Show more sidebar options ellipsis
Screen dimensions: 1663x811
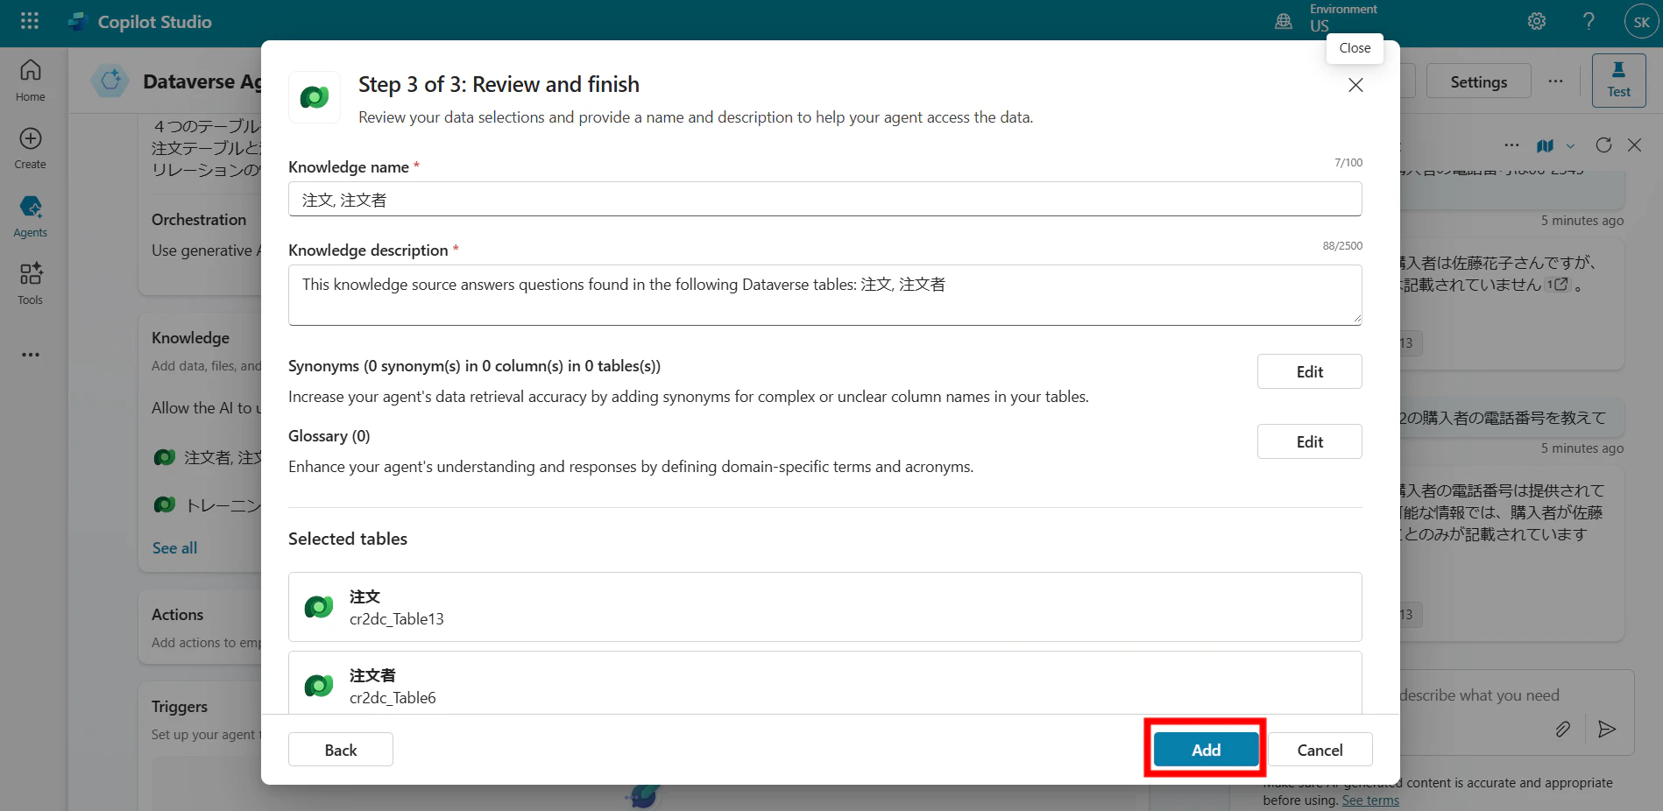pos(31,355)
